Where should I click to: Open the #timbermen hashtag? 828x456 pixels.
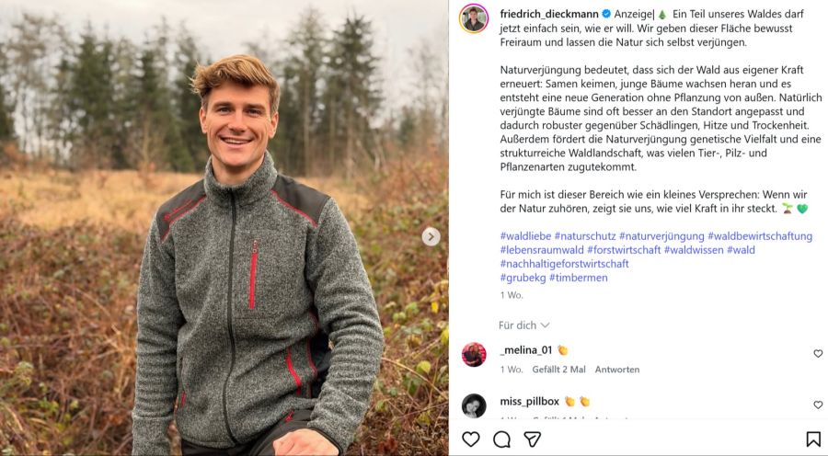(579, 278)
